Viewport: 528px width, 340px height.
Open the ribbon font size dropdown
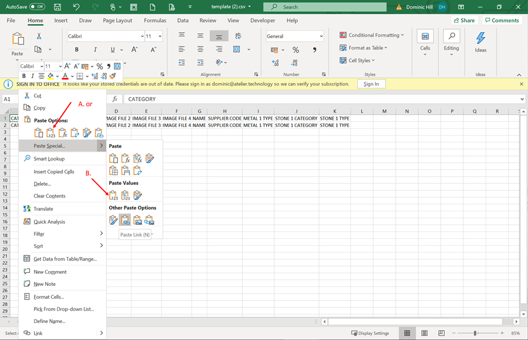[159, 36]
